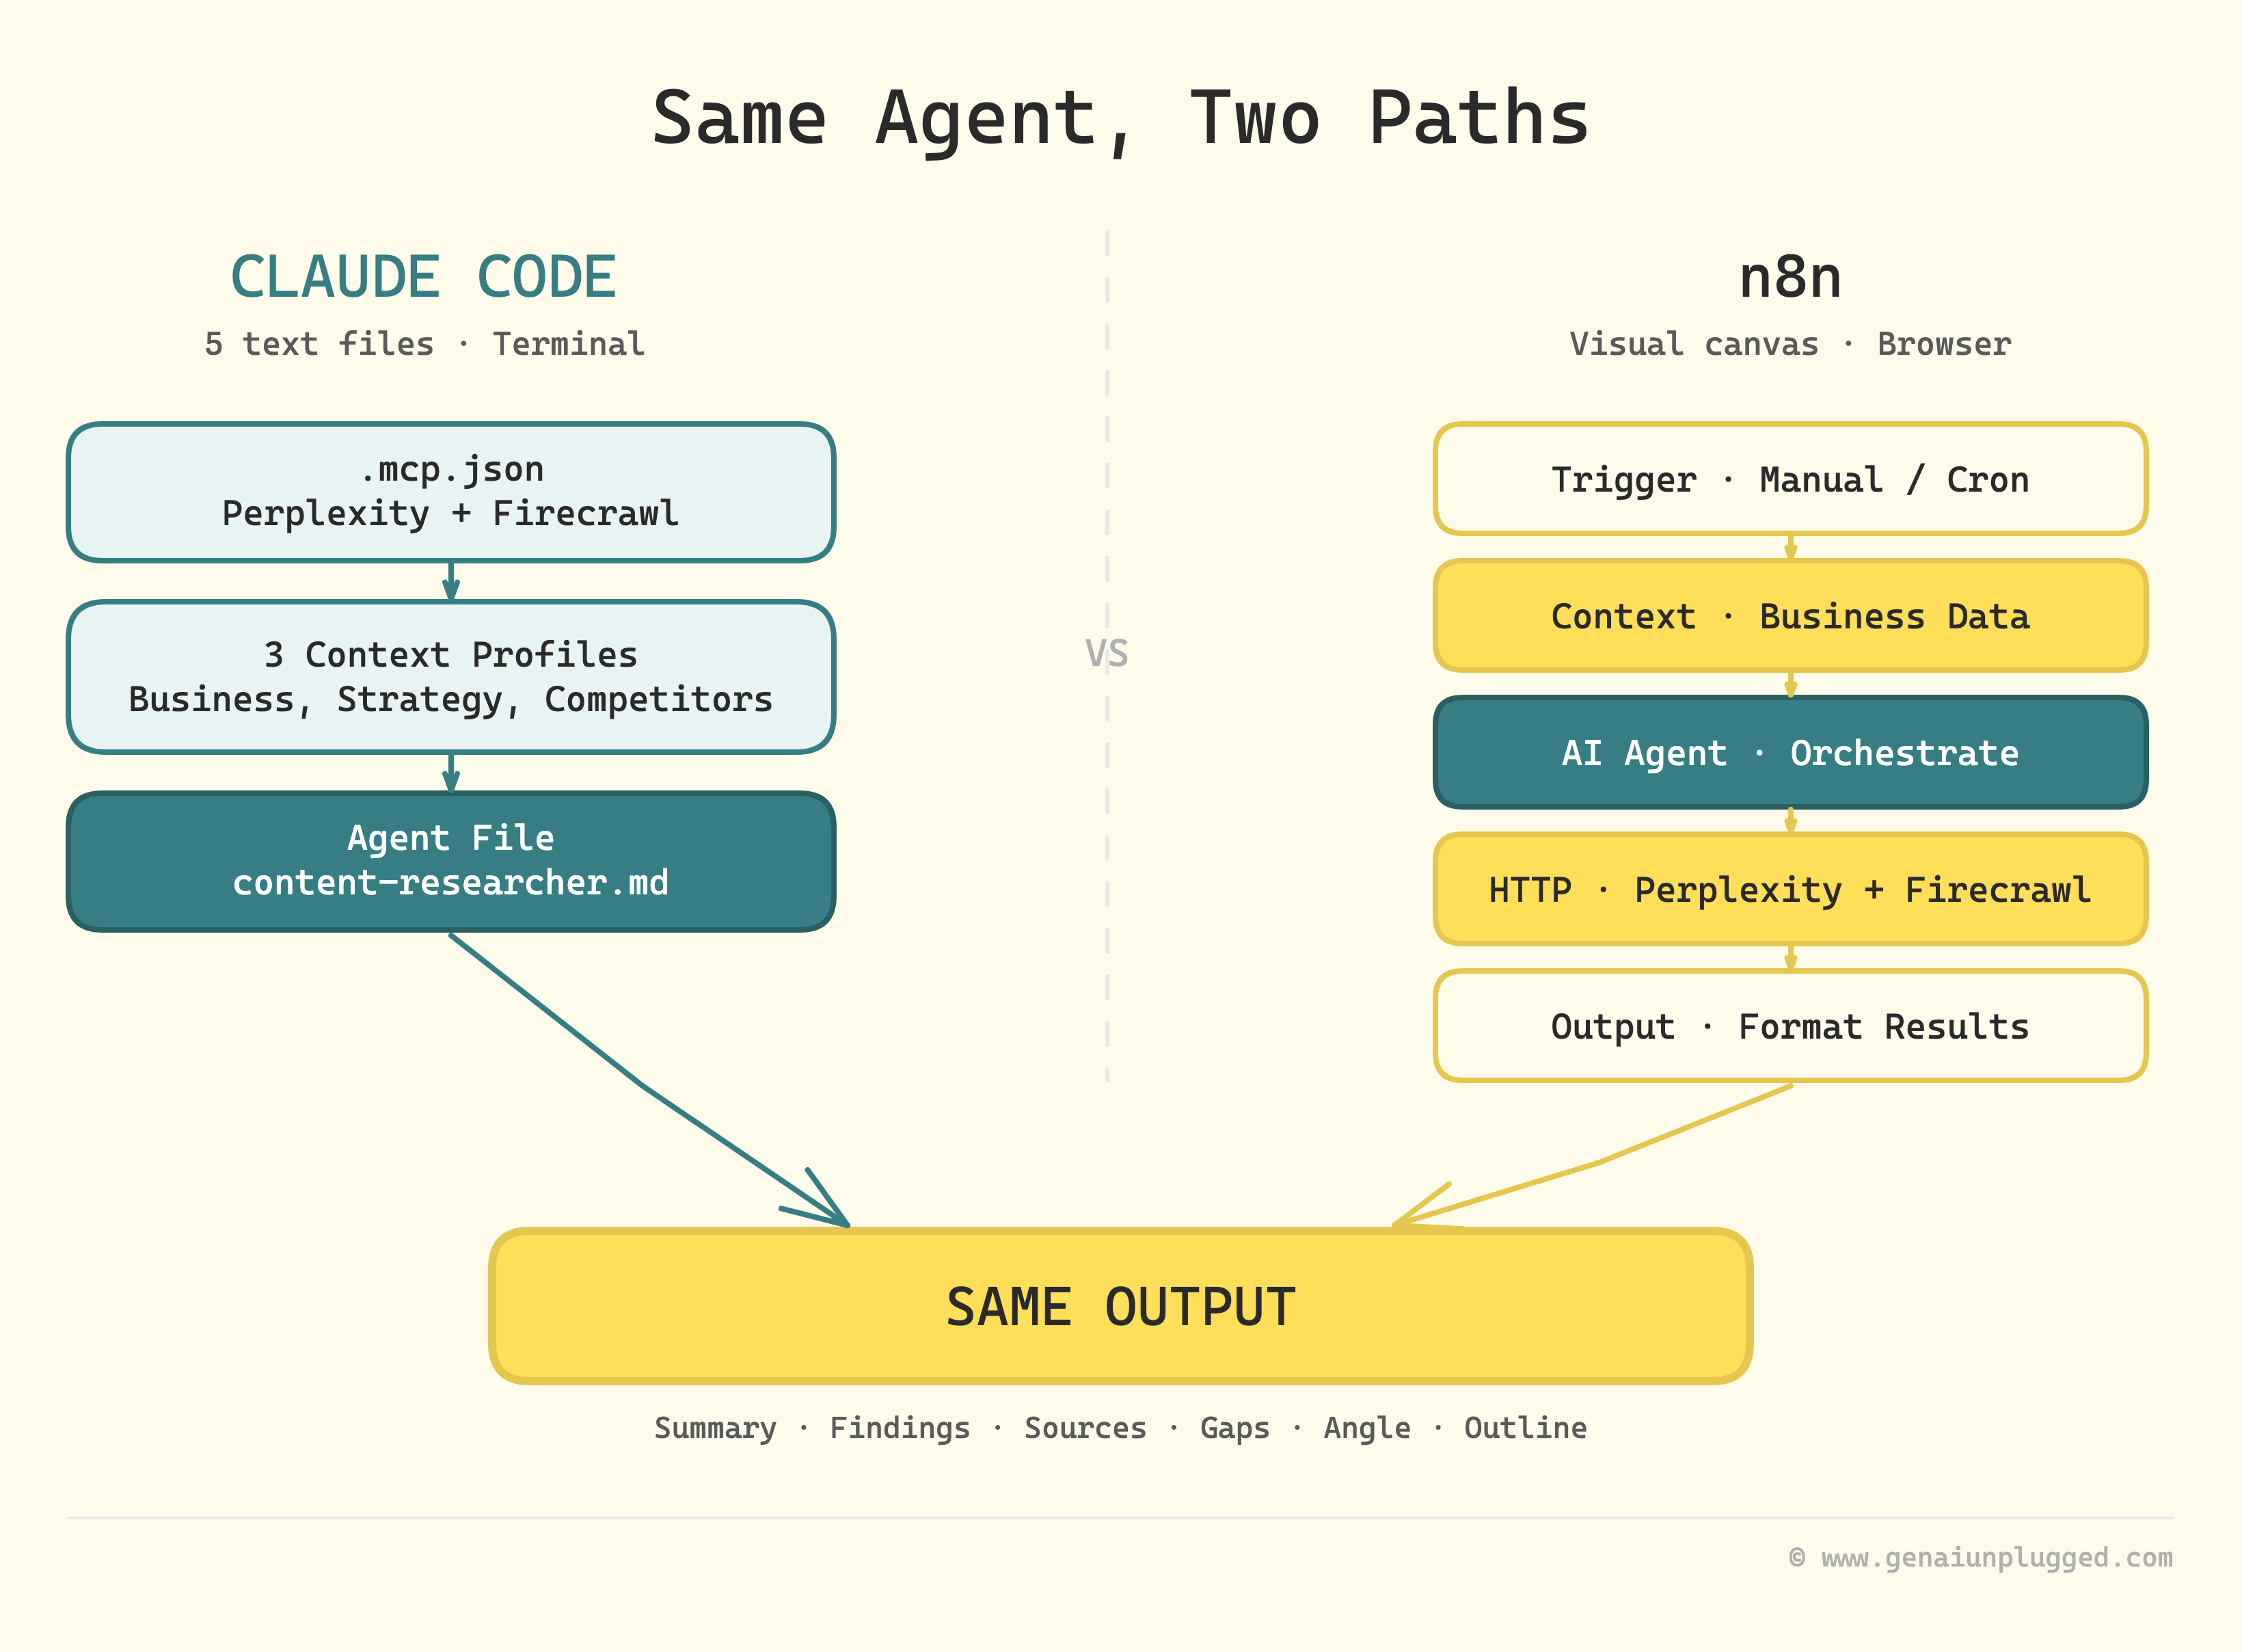Select the Output Format Results node
Screen dimensions: 2242x1652
click(x=1789, y=1026)
